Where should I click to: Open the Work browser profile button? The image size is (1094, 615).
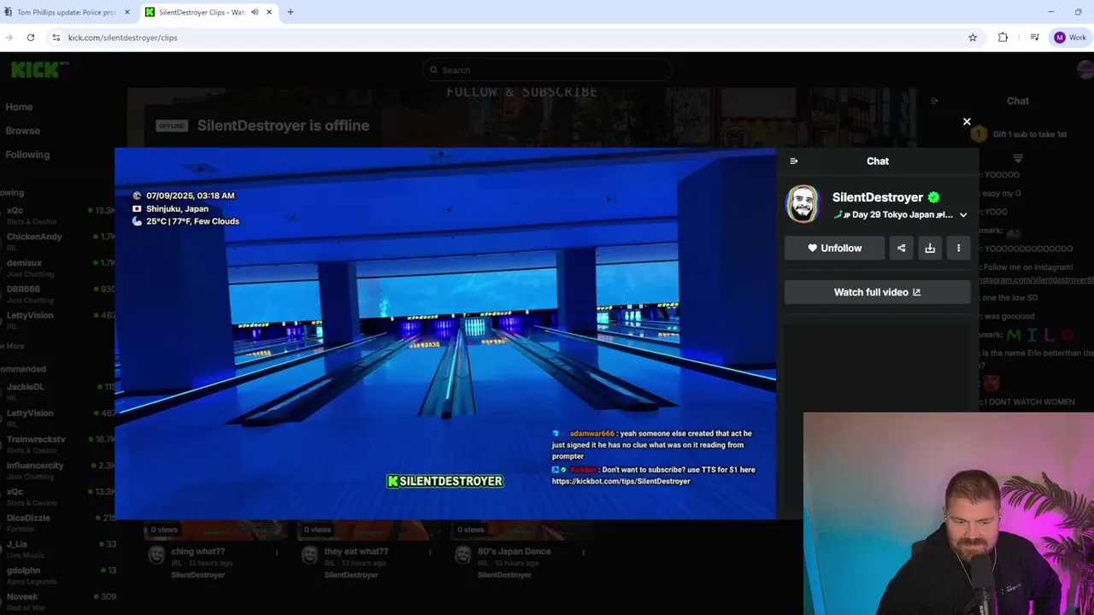coord(1069,38)
